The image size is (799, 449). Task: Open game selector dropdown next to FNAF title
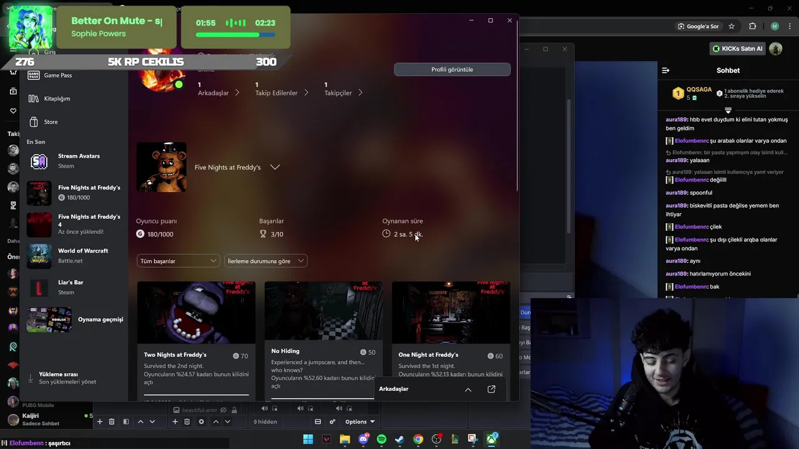pyautogui.click(x=275, y=167)
